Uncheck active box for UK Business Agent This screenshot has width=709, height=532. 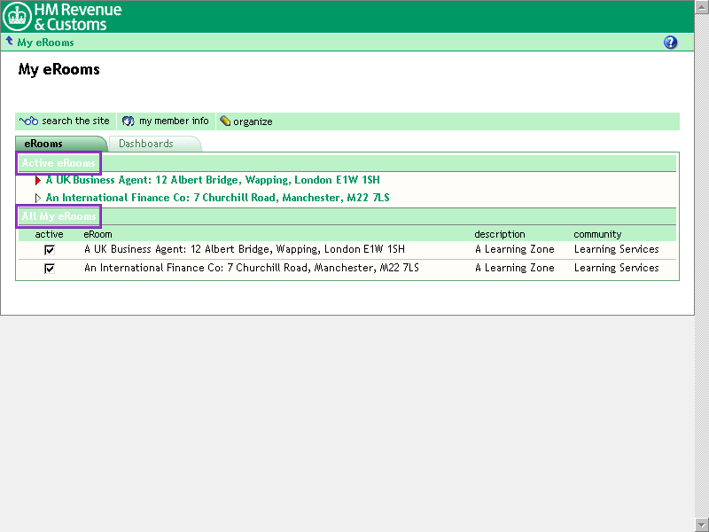(x=50, y=250)
